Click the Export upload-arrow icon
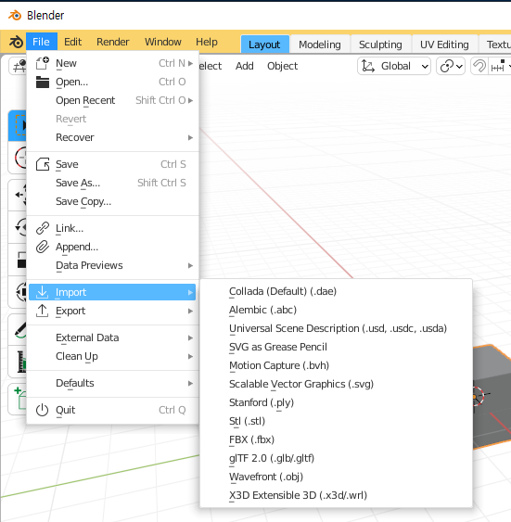Screen dimensions: 511x522 click(43, 311)
